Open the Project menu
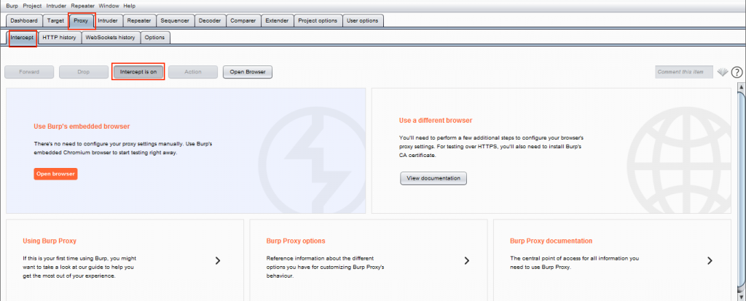 click(32, 6)
